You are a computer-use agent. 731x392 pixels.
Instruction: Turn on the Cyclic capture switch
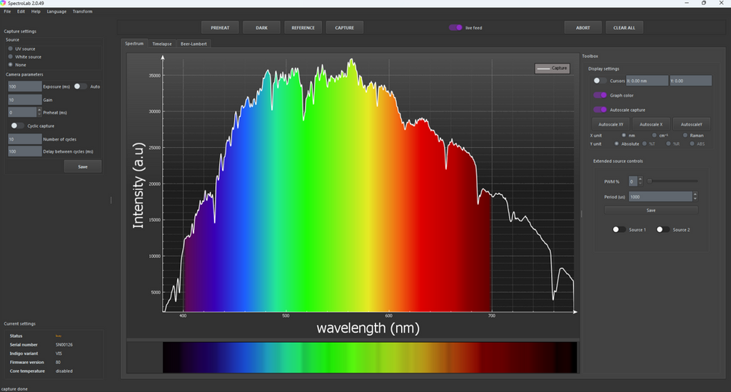(x=17, y=126)
